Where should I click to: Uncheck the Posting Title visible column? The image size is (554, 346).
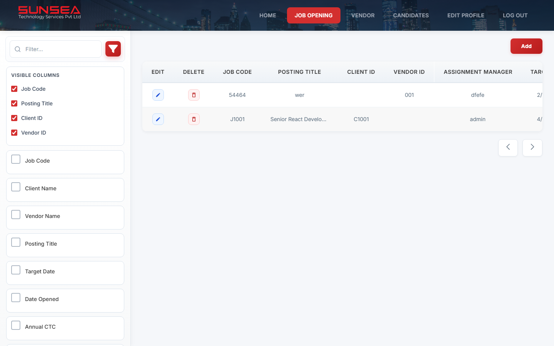[x=14, y=103]
